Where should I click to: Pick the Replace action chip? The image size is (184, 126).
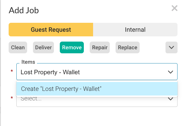(x=128, y=47)
